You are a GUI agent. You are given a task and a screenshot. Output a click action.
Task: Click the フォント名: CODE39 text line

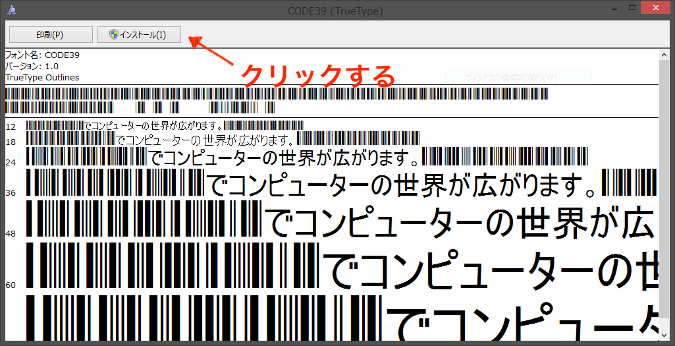42,55
